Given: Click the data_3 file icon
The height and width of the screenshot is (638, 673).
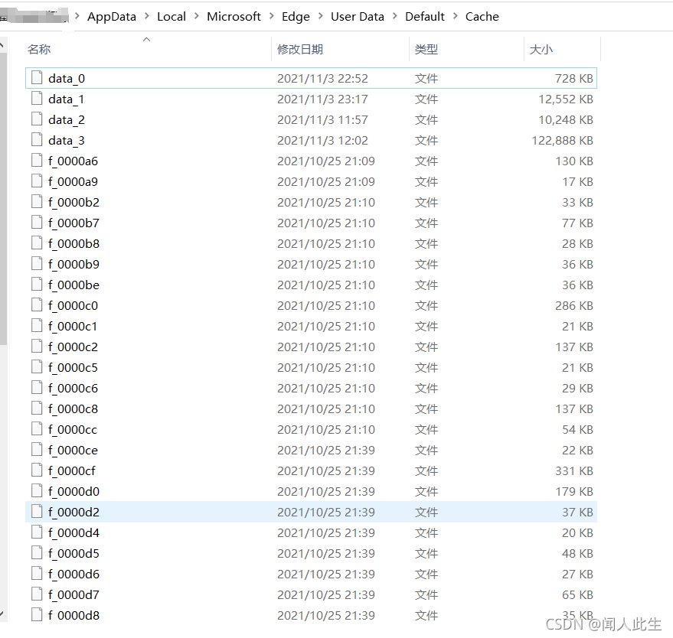Looking at the screenshot, I should pos(37,140).
